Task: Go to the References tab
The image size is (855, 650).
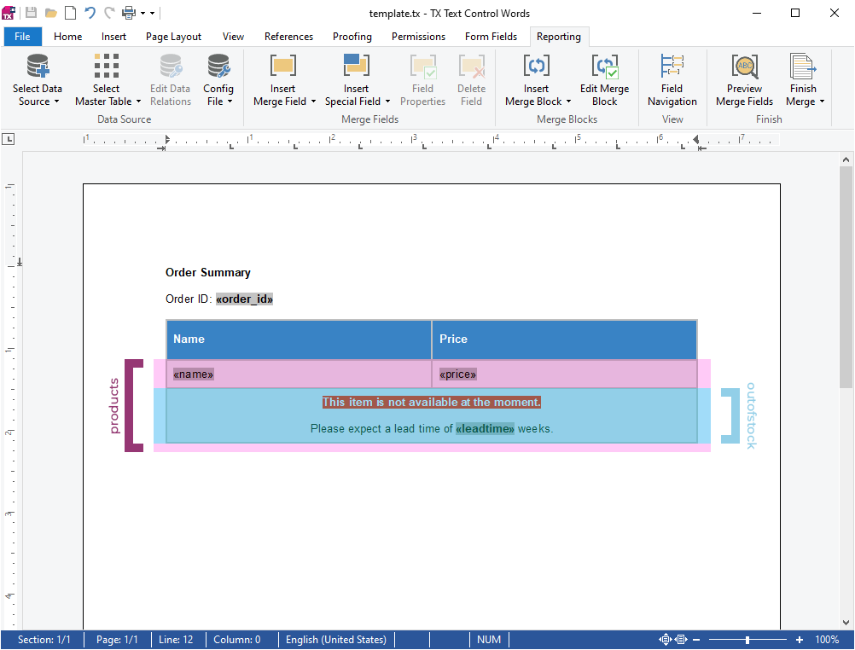Action: tap(288, 37)
